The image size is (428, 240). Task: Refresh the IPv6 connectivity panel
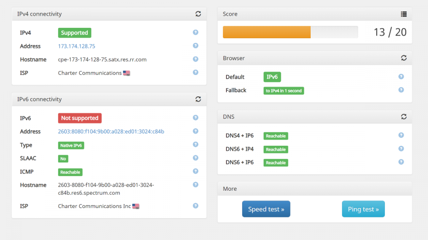pyautogui.click(x=198, y=99)
